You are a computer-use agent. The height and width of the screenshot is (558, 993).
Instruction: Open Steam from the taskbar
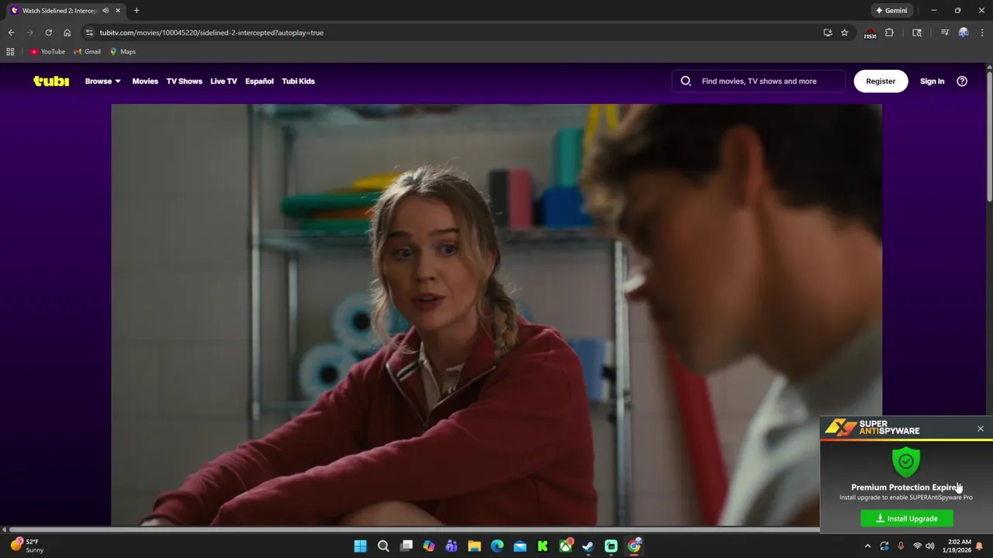point(588,546)
